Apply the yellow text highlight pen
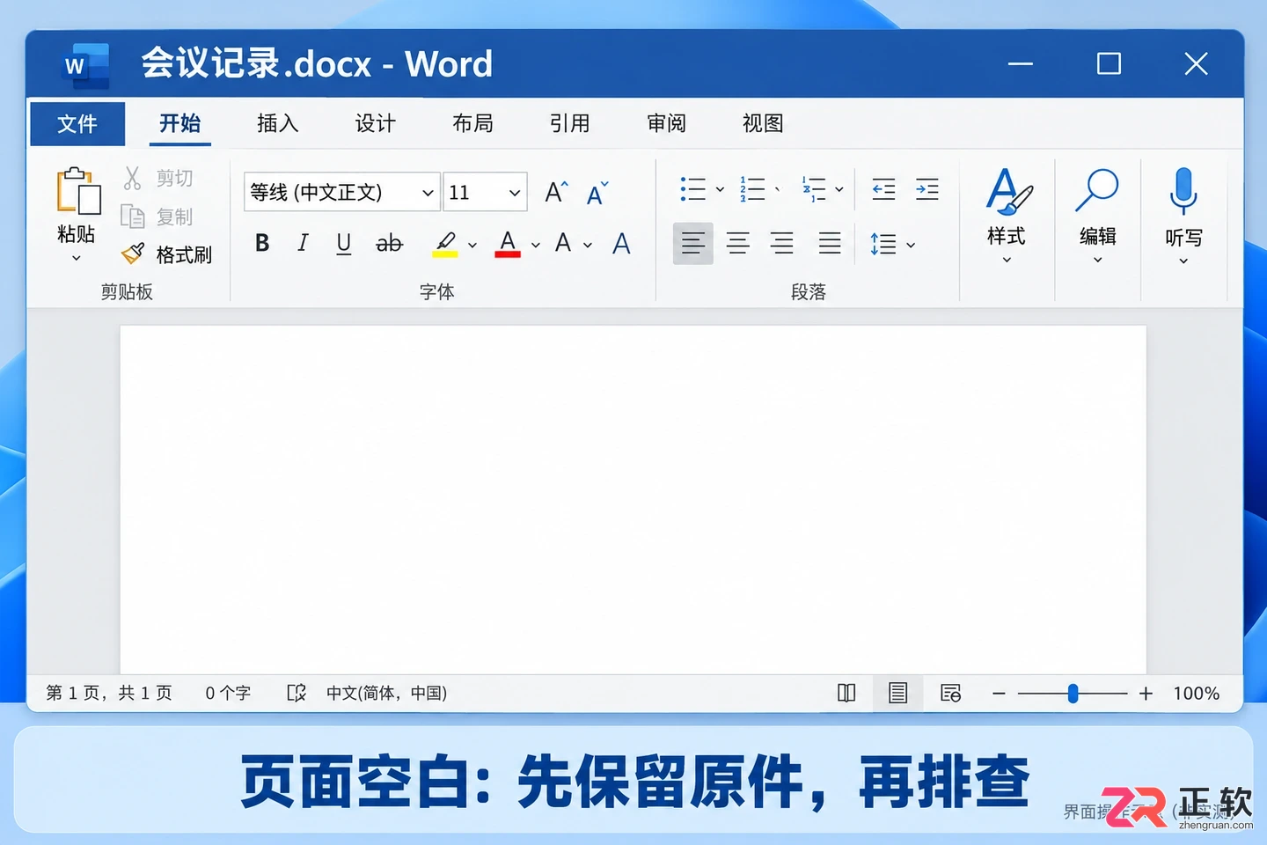 point(445,244)
